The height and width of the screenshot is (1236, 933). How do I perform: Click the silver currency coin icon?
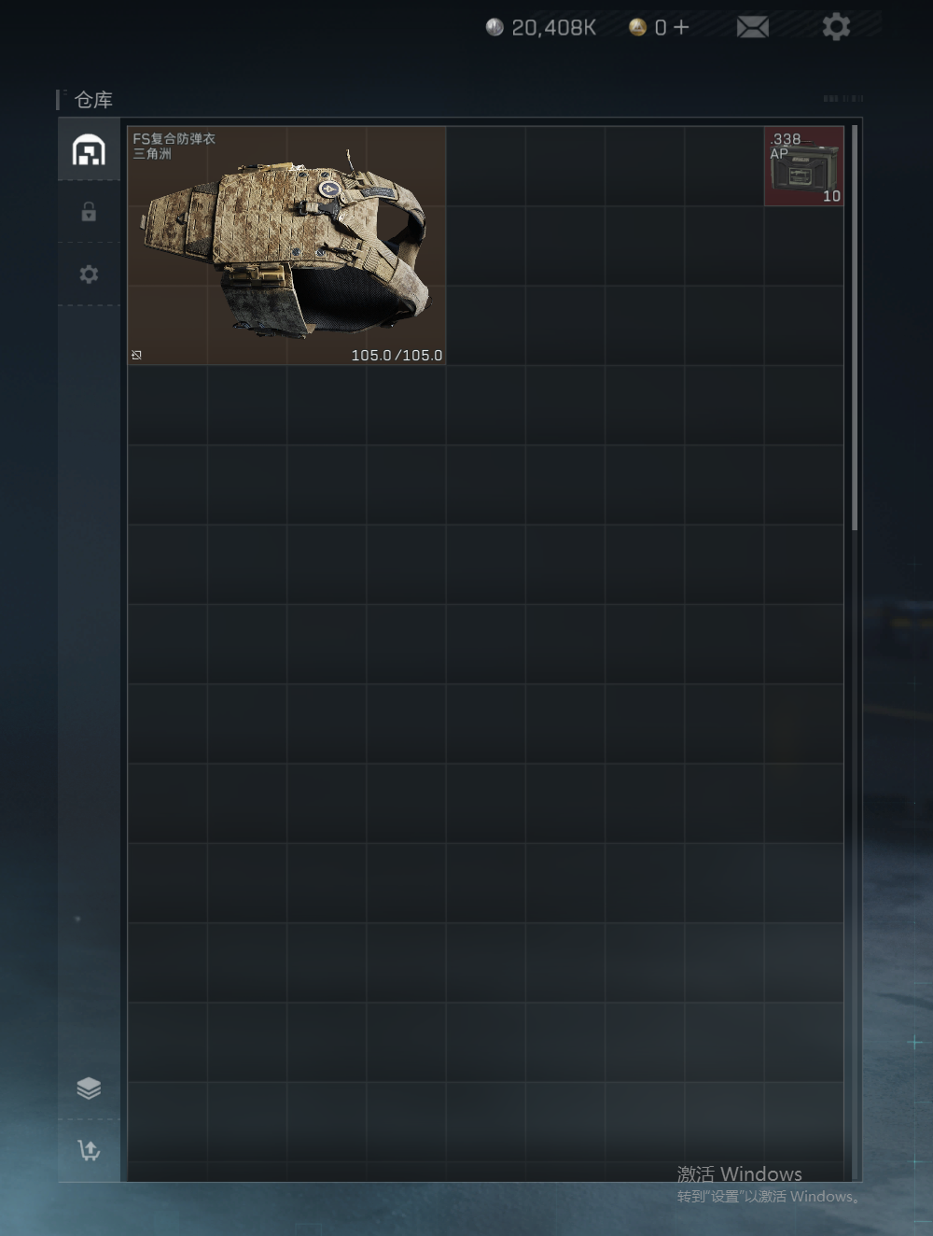coord(494,27)
